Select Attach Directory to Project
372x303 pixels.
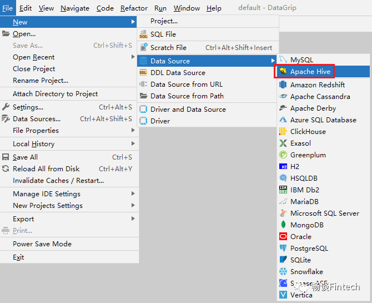[69, 93]
